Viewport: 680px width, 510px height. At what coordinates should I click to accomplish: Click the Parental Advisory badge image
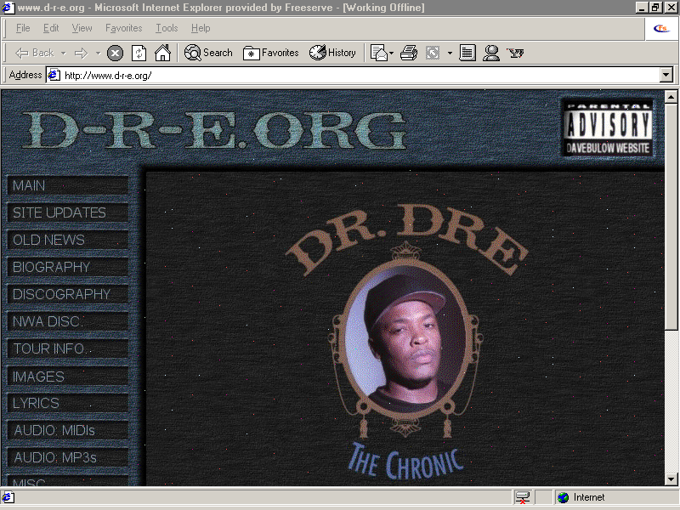[x=608, y=128]
